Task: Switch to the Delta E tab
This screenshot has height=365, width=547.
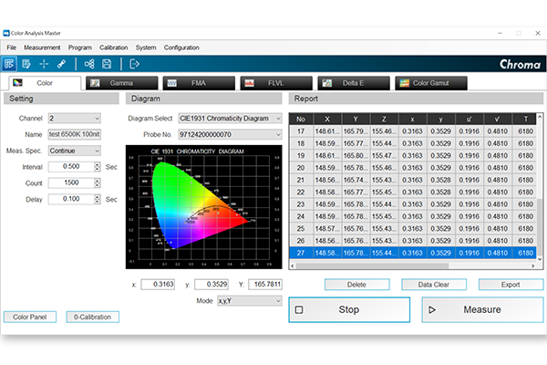Action: coord(354,83)
